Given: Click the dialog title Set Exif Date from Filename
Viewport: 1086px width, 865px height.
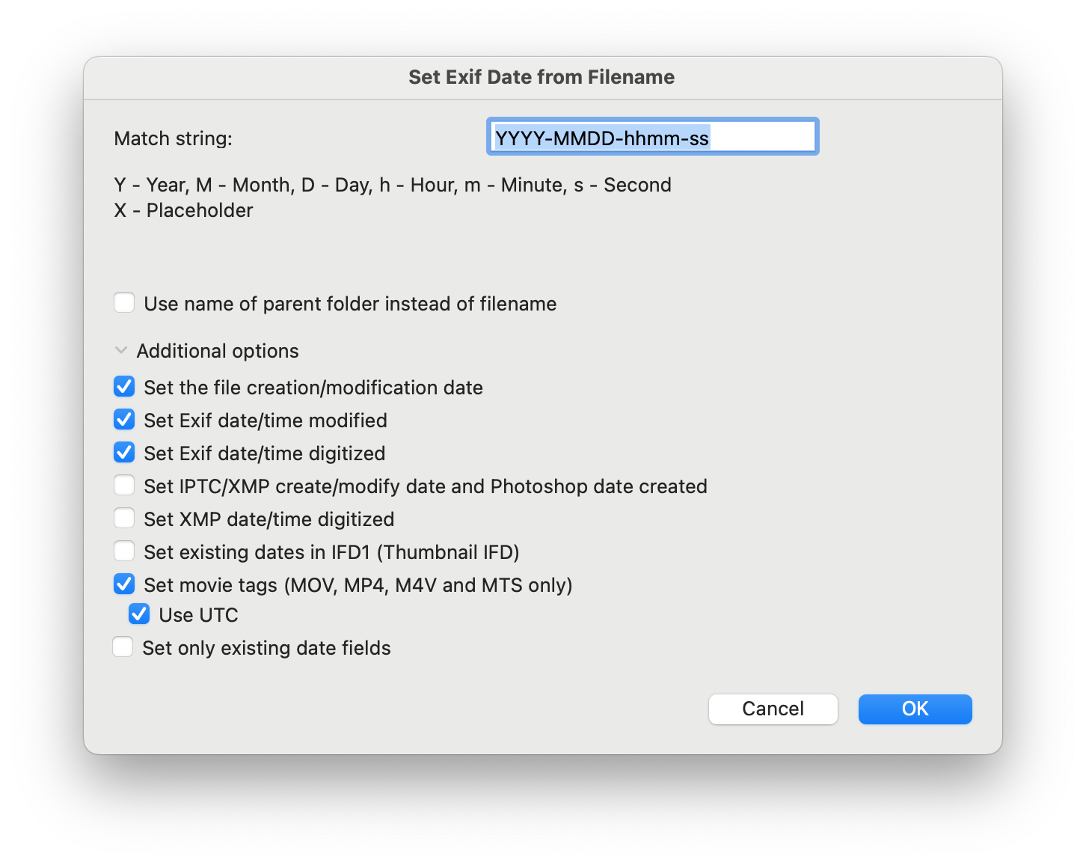Looking at the screenshot, I should pos(542,77).
